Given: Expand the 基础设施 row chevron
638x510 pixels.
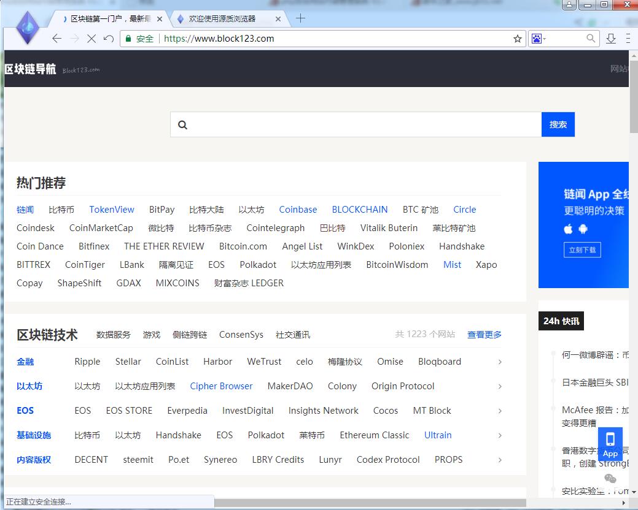Looking at the screenshot, I should pos(500,435).
